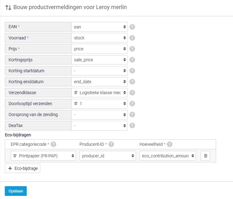Viewport: 233px width, 199px height.
Task: Click the Doorlooptijd verzenden label
Action: click(x=30, y=104)
